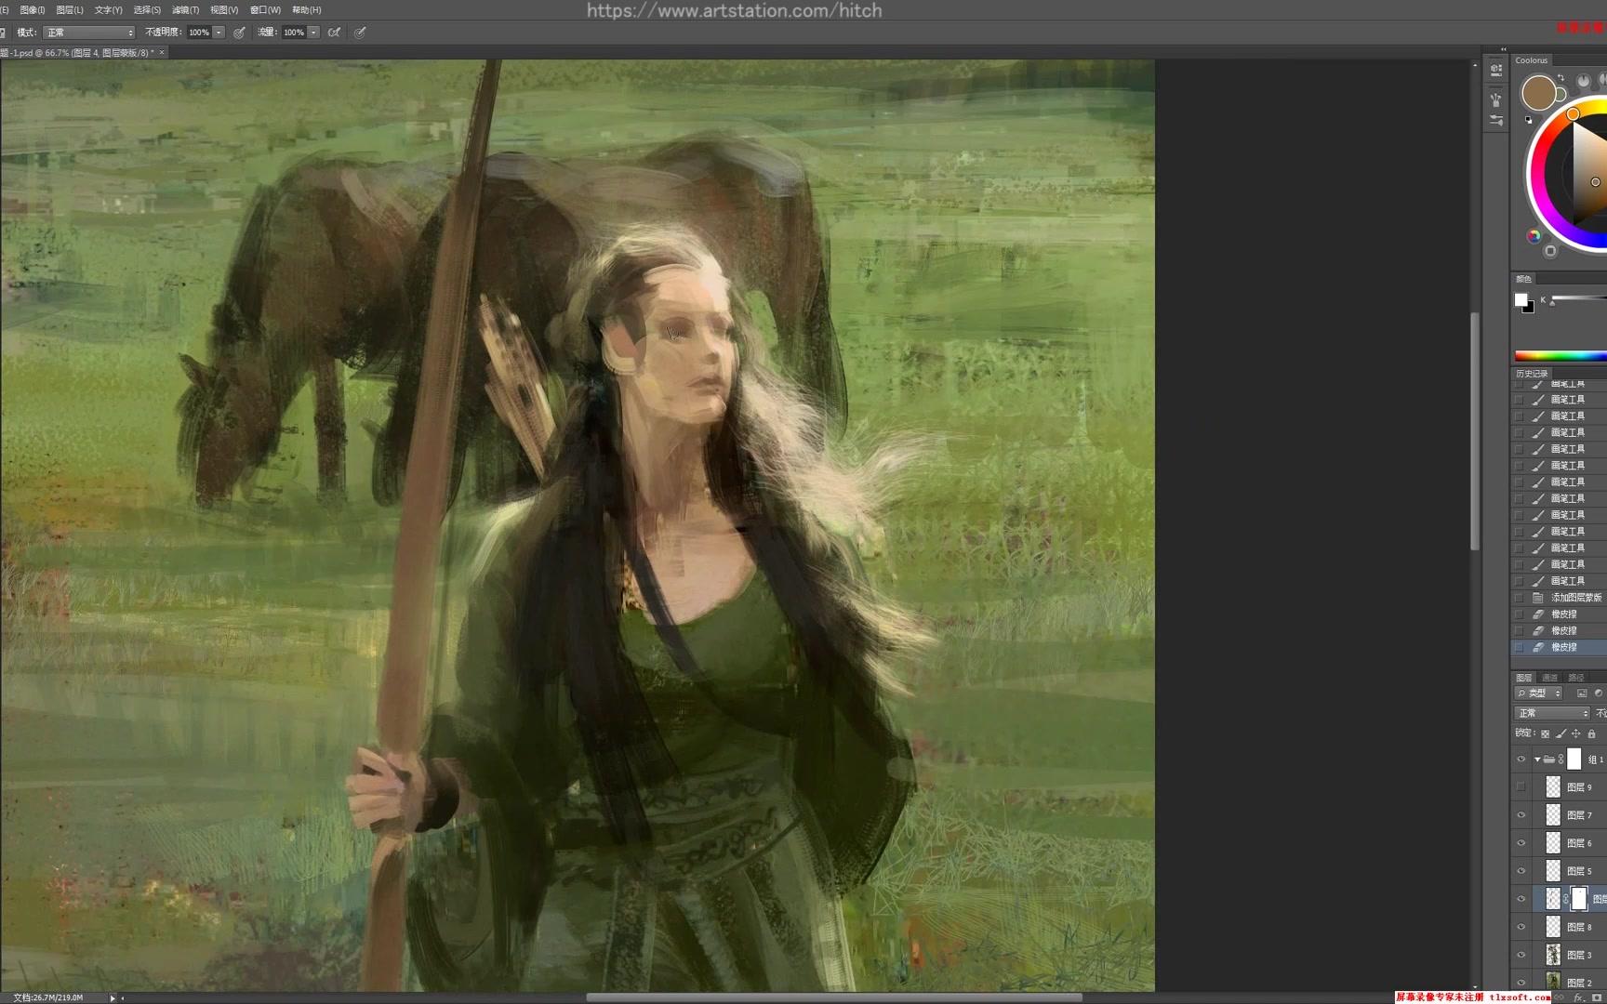
Task: Link layers icon at panel bottom
Action: 1560,997
